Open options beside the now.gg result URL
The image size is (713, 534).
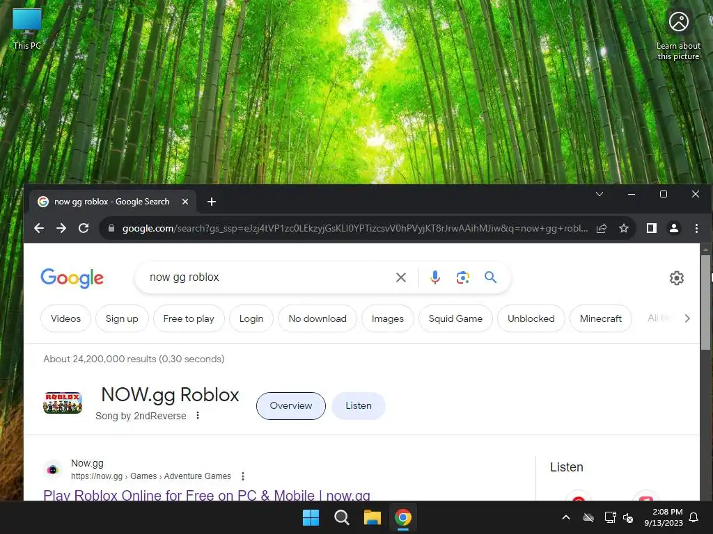pyautogui.click(x=243, y=476)
